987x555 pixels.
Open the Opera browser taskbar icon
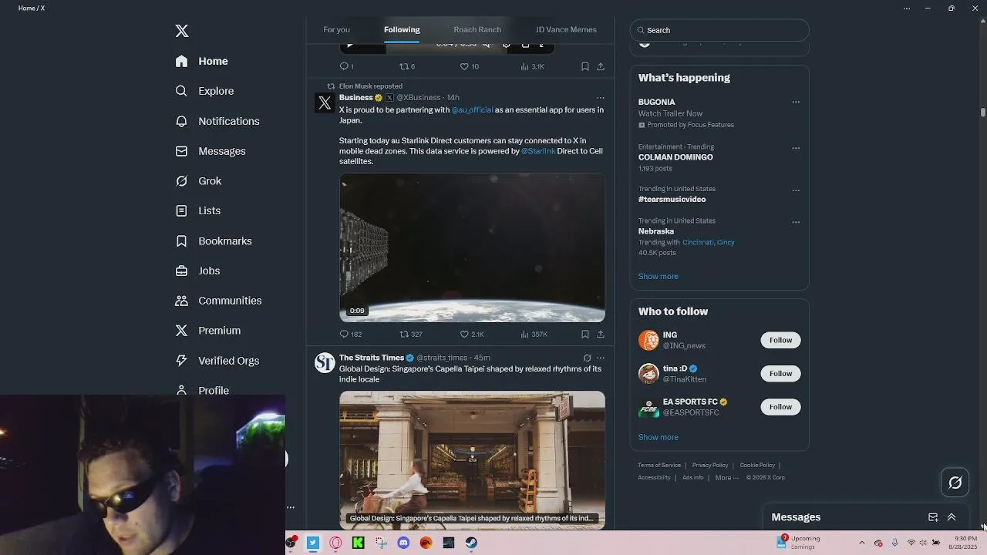point(335,543)
